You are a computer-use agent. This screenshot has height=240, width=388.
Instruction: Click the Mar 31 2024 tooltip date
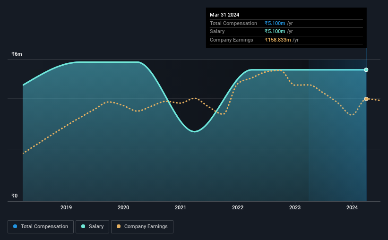coord(224,15)
